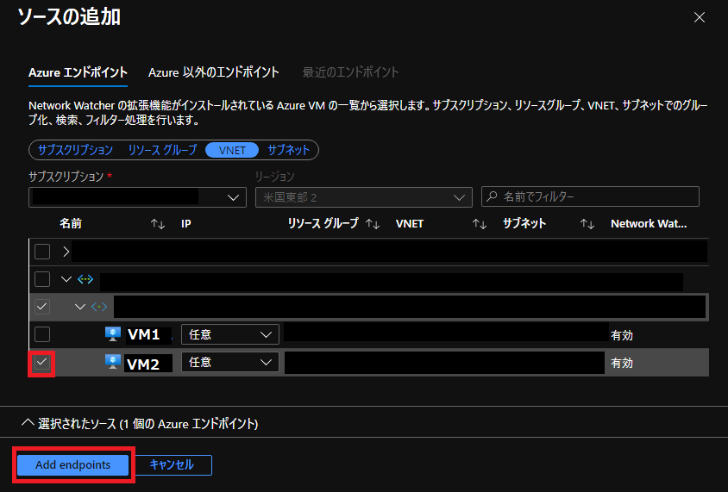
Task: Group by リソース グループ
Action: pos(162,150)
